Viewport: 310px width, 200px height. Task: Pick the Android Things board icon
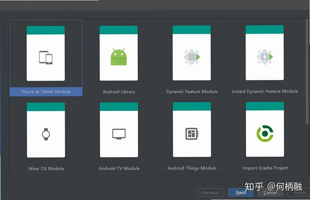pyautogui.click(x=192, y=134)
